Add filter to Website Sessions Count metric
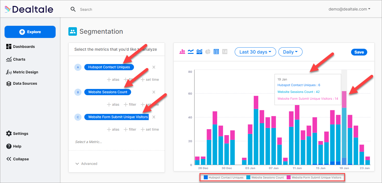This screenshot has width=382, height=183. (130, 105)
